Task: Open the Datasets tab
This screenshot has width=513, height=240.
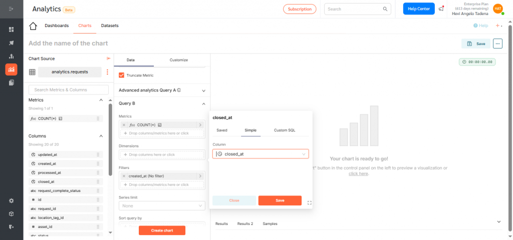Action: coord(110,25)
